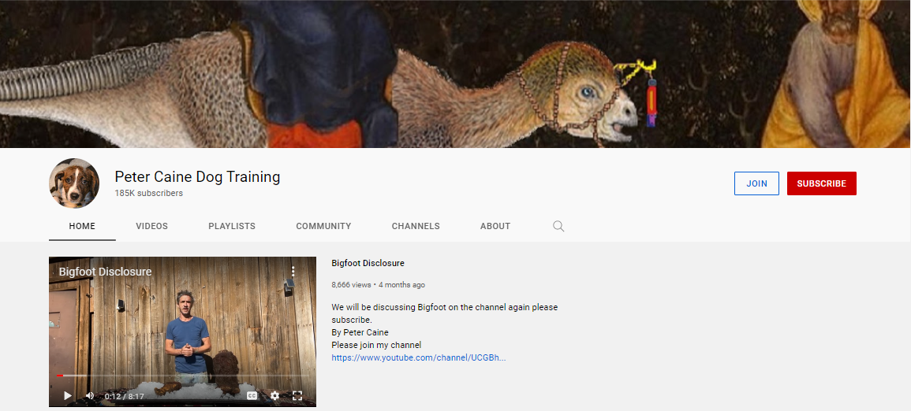Viewport: 911px width, 411px height.
Task: Switch to the Videos tab
Action: (151, 226)
